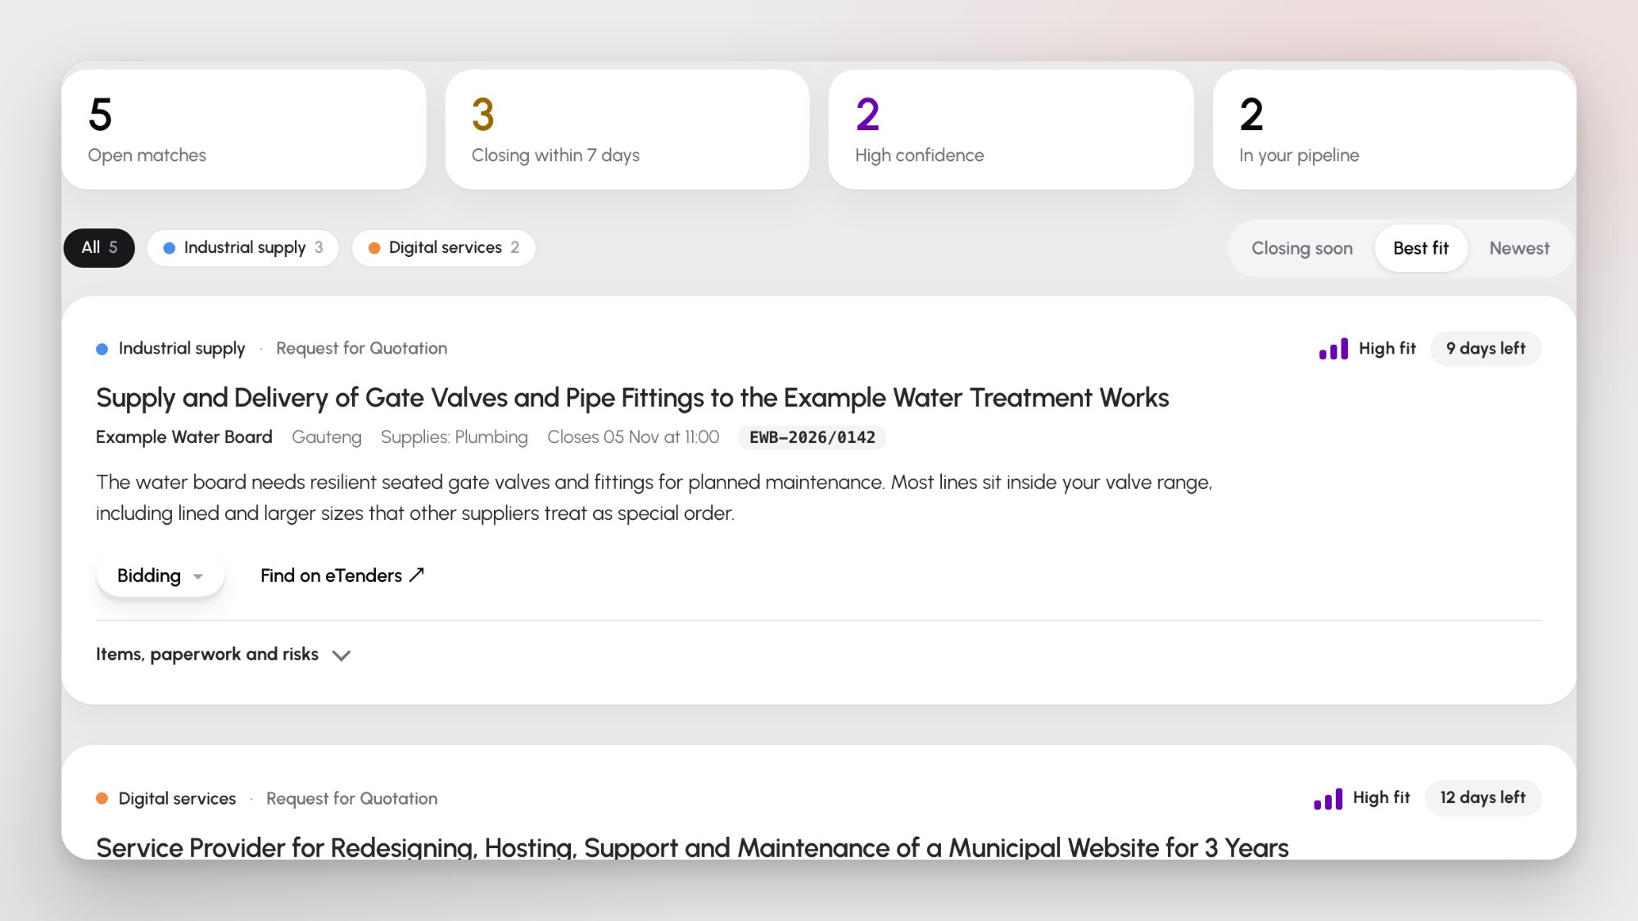Click the Closing within 7 days stat card
The image size is (1638, 921).
pyautogui.click(x=627, y=129)
